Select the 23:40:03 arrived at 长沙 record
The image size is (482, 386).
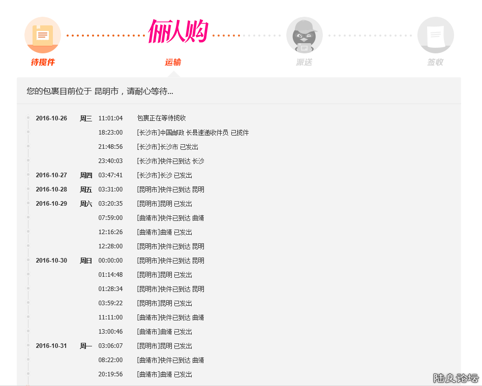coord(170,161)
